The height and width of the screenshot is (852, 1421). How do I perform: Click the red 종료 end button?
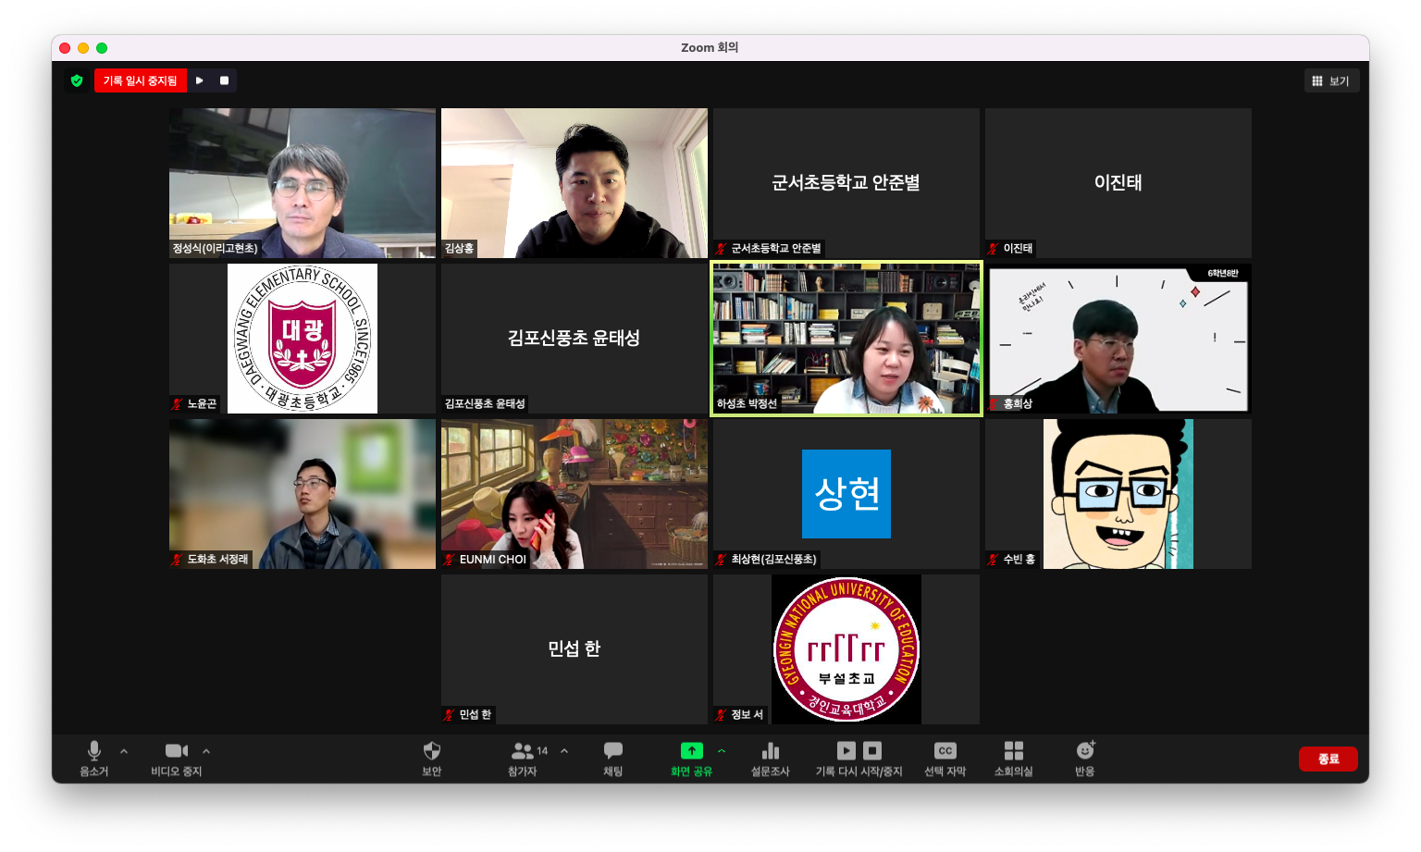pyautogui.click(x=1328, y=759)
